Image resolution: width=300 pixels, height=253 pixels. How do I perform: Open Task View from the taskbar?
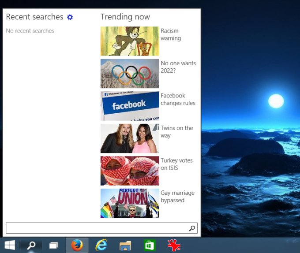pyautogui.click(x=53, y=246)
